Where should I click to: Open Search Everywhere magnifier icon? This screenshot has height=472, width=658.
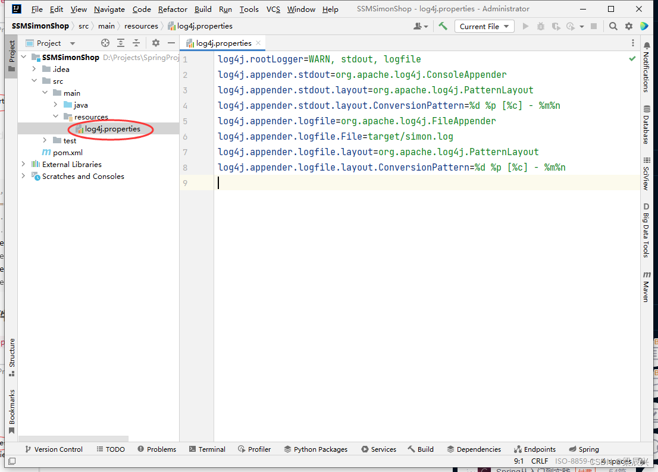pyautogui.click(x=613, y=26)
